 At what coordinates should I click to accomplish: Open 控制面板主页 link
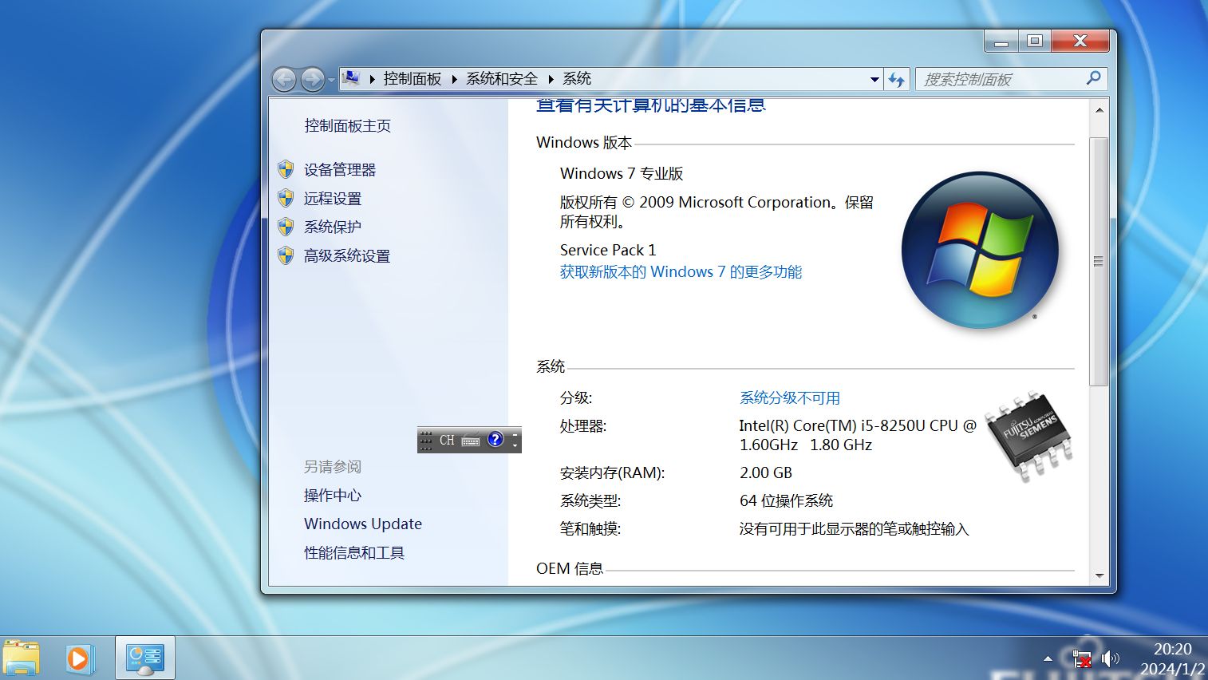coord(347,125)
